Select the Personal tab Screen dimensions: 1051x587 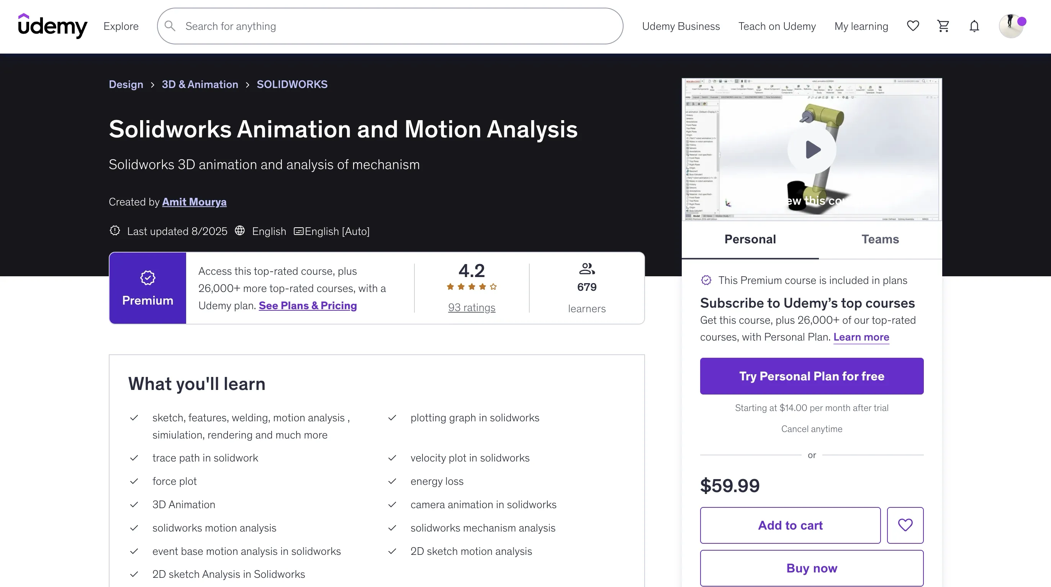tap(750, 239)
